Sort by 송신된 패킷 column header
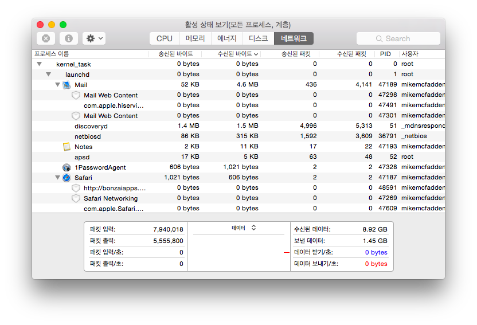 point(290,54)
